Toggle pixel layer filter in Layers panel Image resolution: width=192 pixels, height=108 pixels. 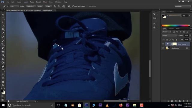click(174, 32)
